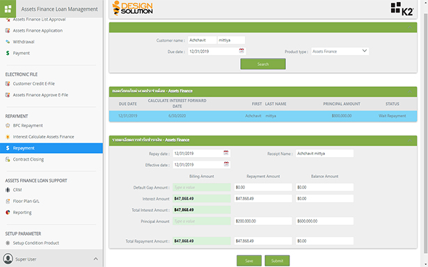Open the Reporting menu item

point(22,212)
